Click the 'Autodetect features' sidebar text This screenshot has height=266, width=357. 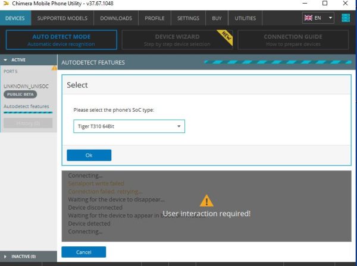26,106
